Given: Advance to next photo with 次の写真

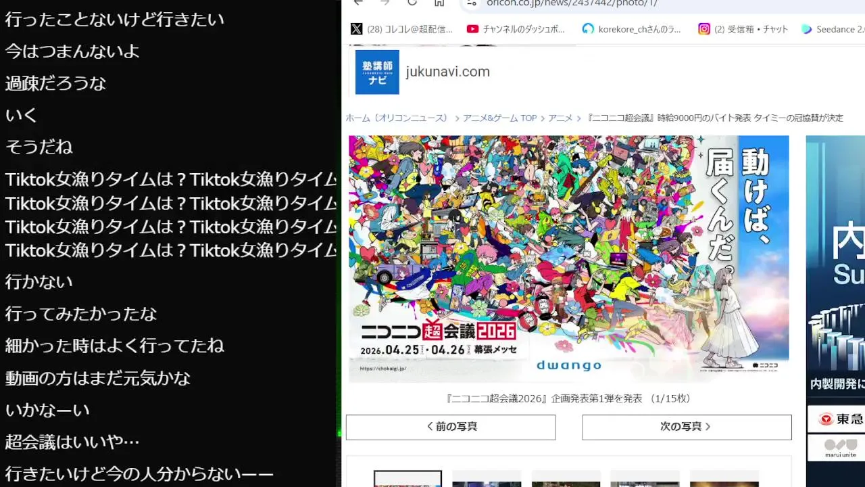Looking at the screenshot, I should [x=687, y=427].
